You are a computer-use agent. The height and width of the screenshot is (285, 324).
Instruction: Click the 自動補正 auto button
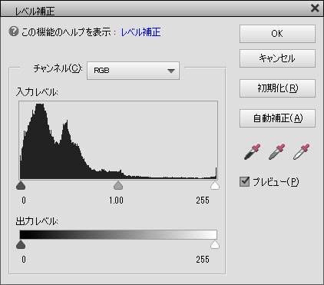[277, 118]
